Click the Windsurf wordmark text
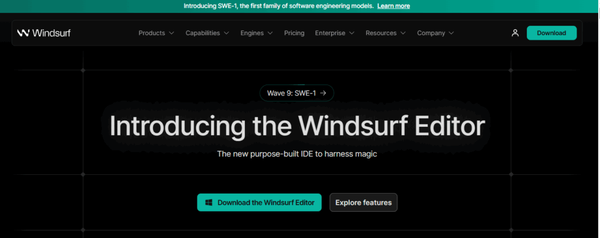 click(x=52, y=33)
